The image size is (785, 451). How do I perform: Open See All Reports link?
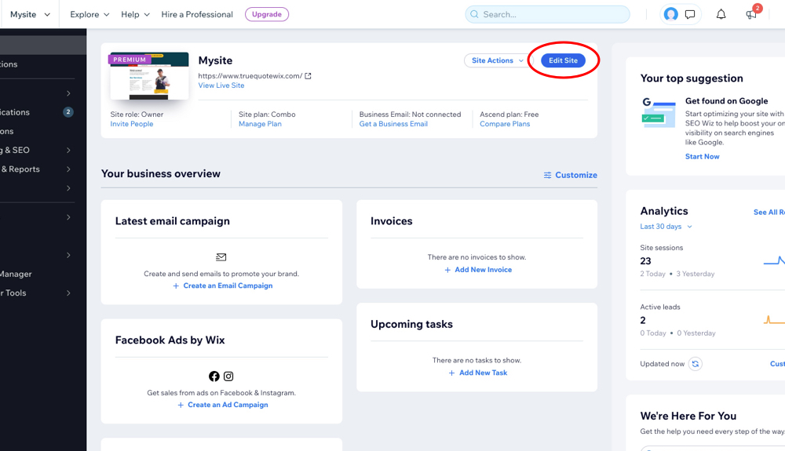pyautogui.click(x=769, y=212)
